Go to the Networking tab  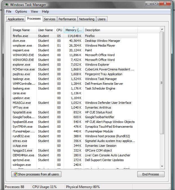pyautogui.click(x=87, y=19)
